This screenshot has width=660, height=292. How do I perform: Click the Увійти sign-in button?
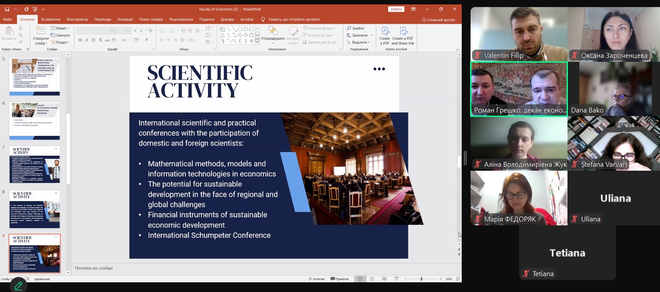click(x=396, y=9)
